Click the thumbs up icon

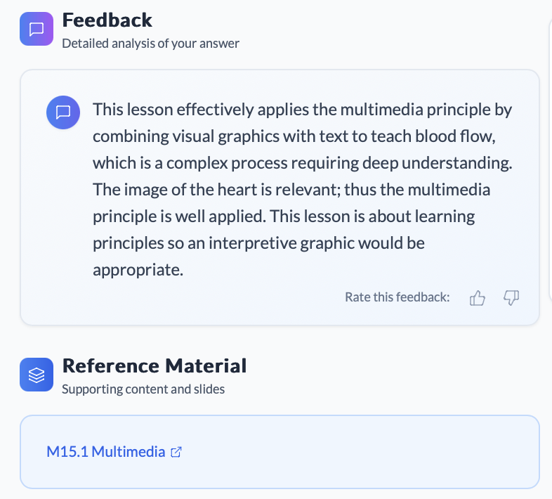pos(478,298)
